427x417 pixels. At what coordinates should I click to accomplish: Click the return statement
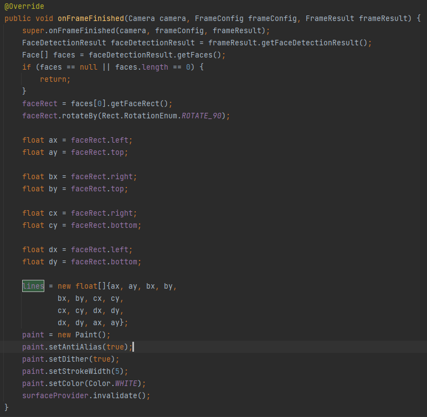pos(55,80)
